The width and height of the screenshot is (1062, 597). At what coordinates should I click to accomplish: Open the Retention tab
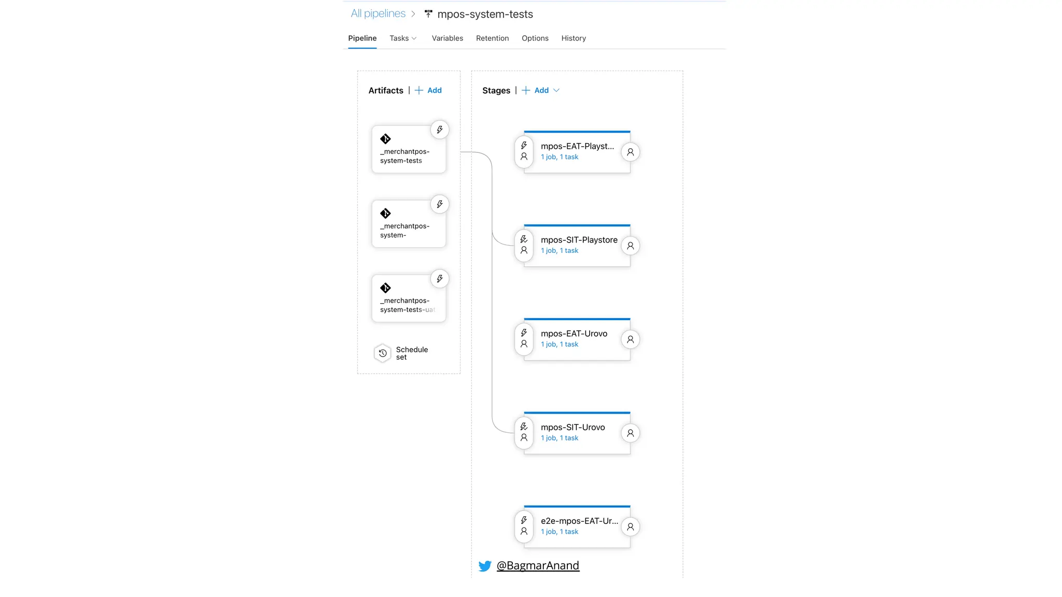pos(492,38)
